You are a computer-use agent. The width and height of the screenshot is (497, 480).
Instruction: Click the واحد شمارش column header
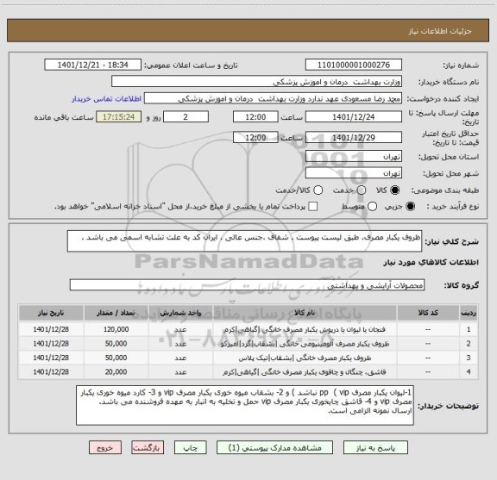180,313
